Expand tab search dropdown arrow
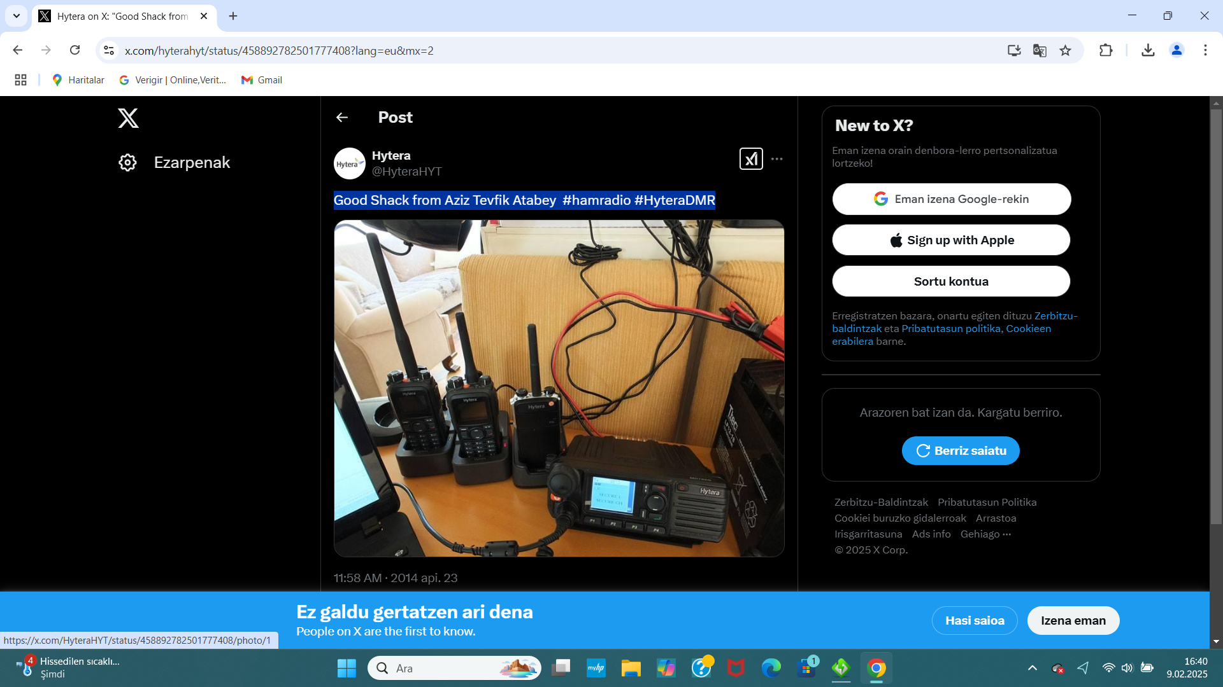 pyautogui.click(x=17, y=16)
